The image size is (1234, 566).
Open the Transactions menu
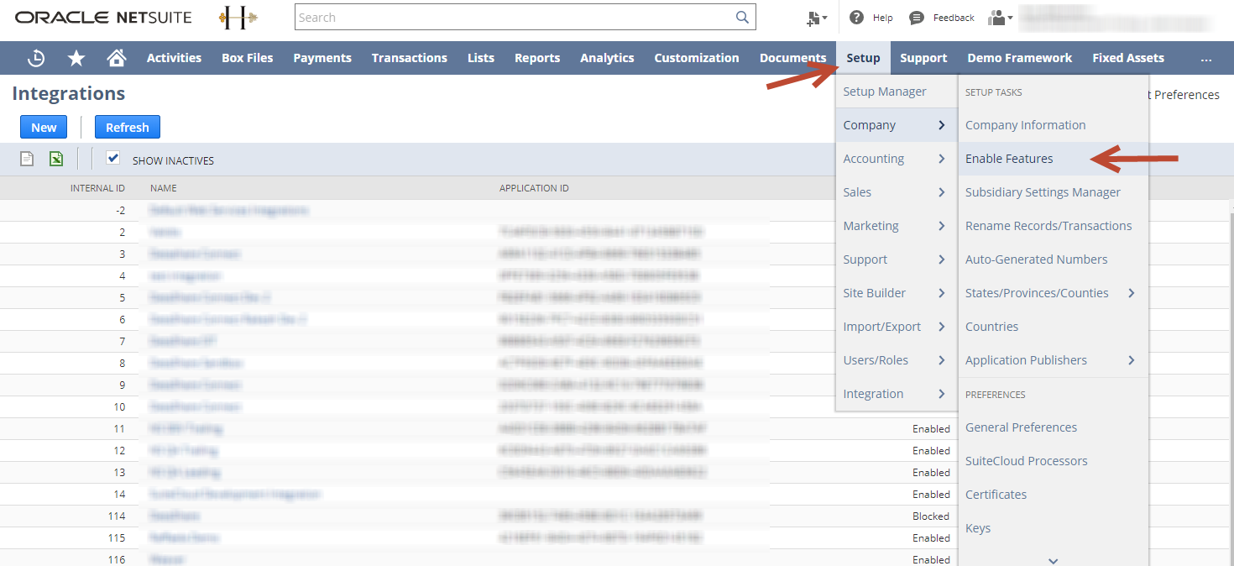tap(410, 58)
